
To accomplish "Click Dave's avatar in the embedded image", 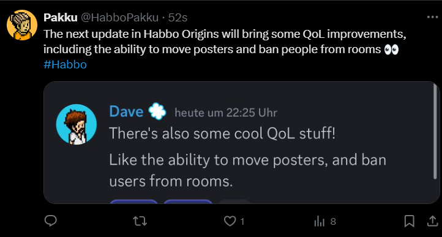I will tap(77, 124).
